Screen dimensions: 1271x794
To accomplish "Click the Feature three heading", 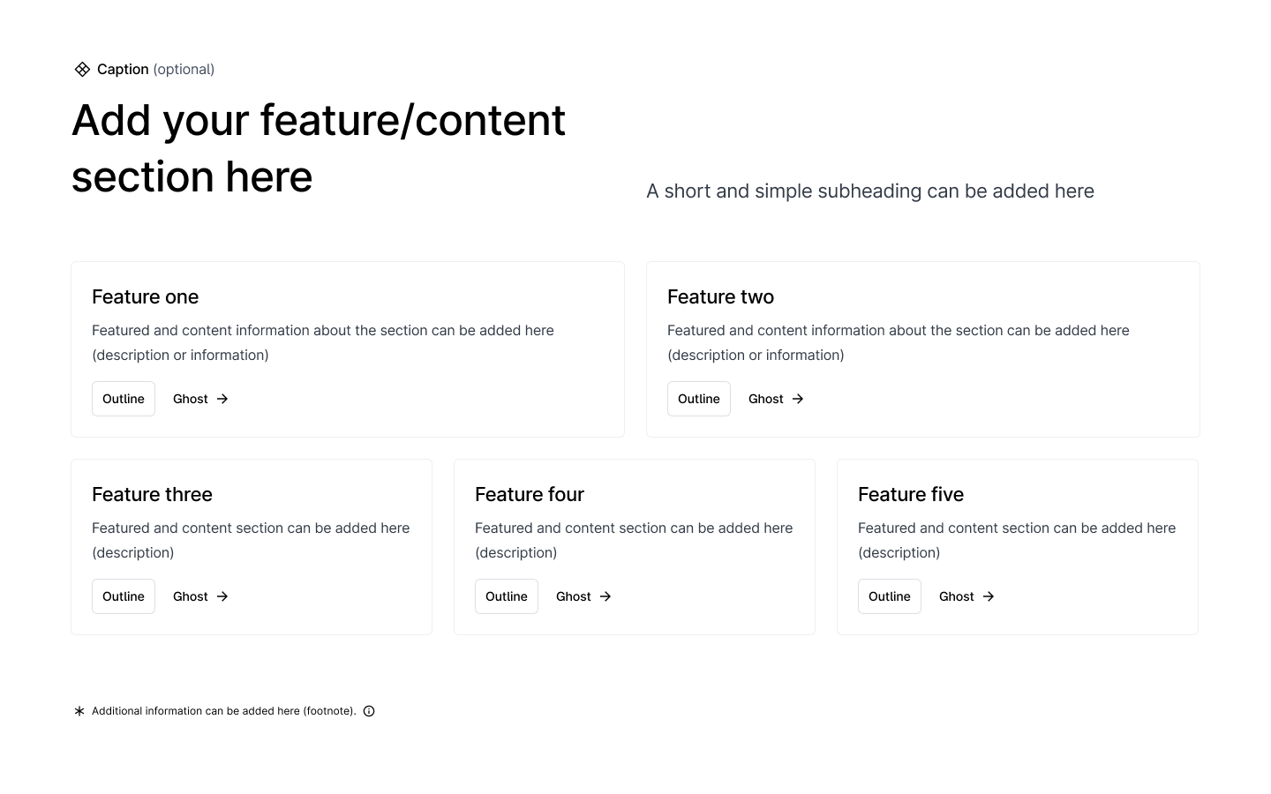I will [152, 494].
